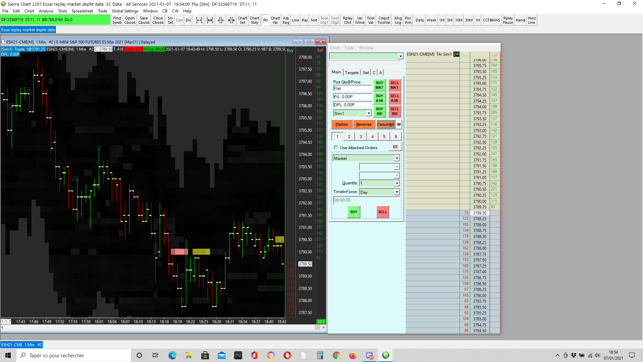643x362 pixels.
Task: Click the chart horizontal scrollbar track
Action: pyautogui.click(x=161, y=327)
